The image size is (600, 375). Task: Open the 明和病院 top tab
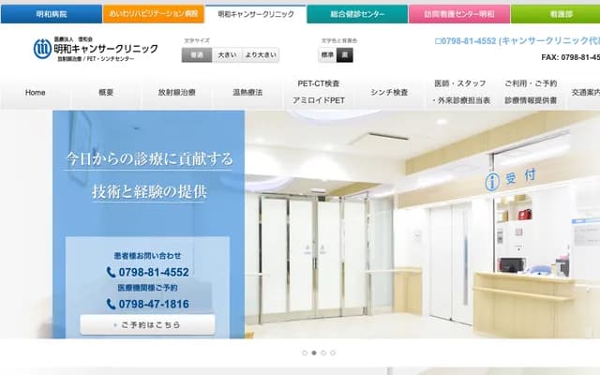point(52,14)
